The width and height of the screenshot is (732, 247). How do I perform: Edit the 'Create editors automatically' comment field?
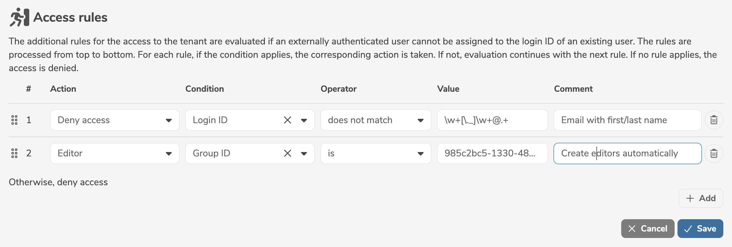[627, 153]
